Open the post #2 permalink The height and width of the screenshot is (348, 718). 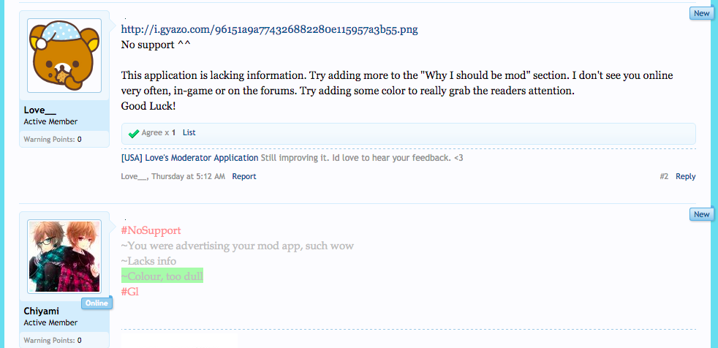(664, 176)
